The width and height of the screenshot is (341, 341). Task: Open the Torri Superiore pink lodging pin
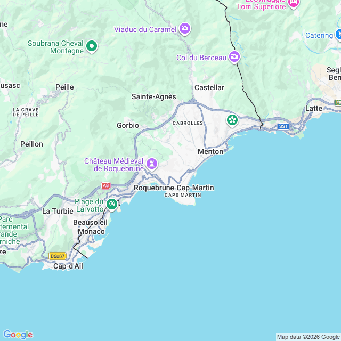(x=294, y=3)
